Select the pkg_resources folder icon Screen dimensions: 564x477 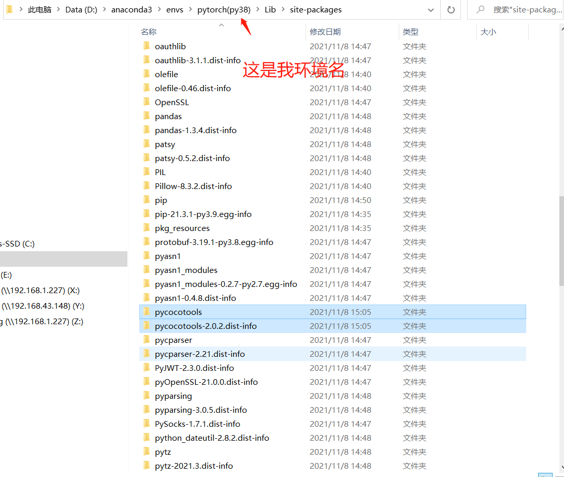pyautogui.click(x=147, y=228)
